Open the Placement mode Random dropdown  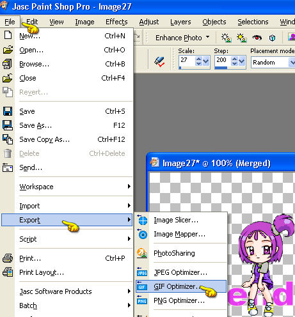click(292, 63)
